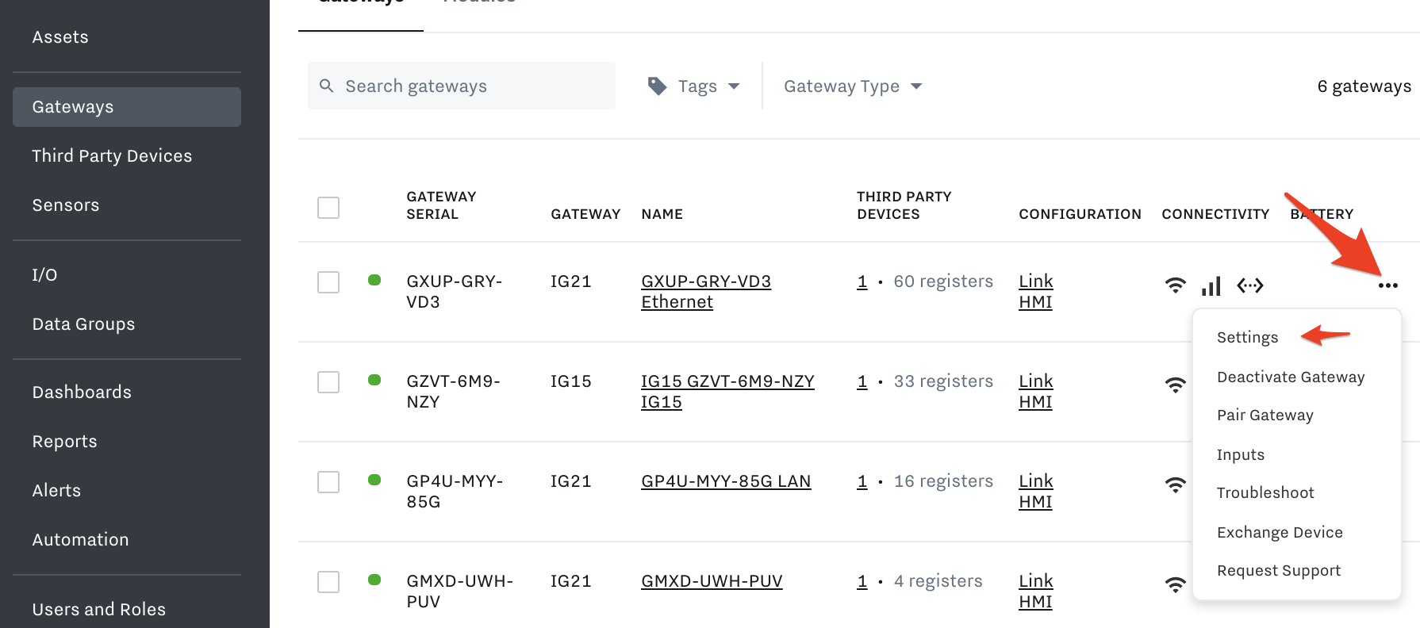Viewport: 1420px width, 628px height.
Task: Click the WiFi icon on GXUP-GRY-VD3 row
Action: coord(1175,285)
